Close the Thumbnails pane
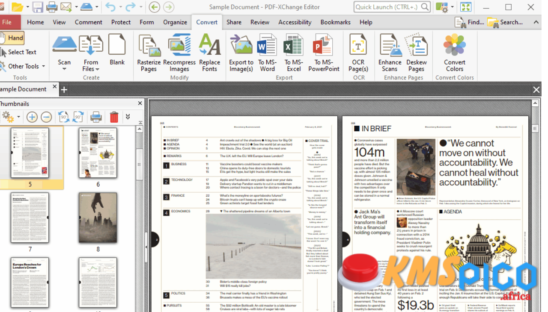The height and width of the screenshot is (312, 548). click(140, 103)
